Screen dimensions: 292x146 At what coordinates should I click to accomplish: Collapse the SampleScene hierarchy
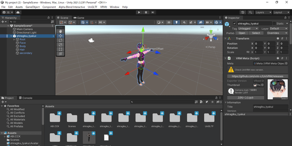coord(8,26)
